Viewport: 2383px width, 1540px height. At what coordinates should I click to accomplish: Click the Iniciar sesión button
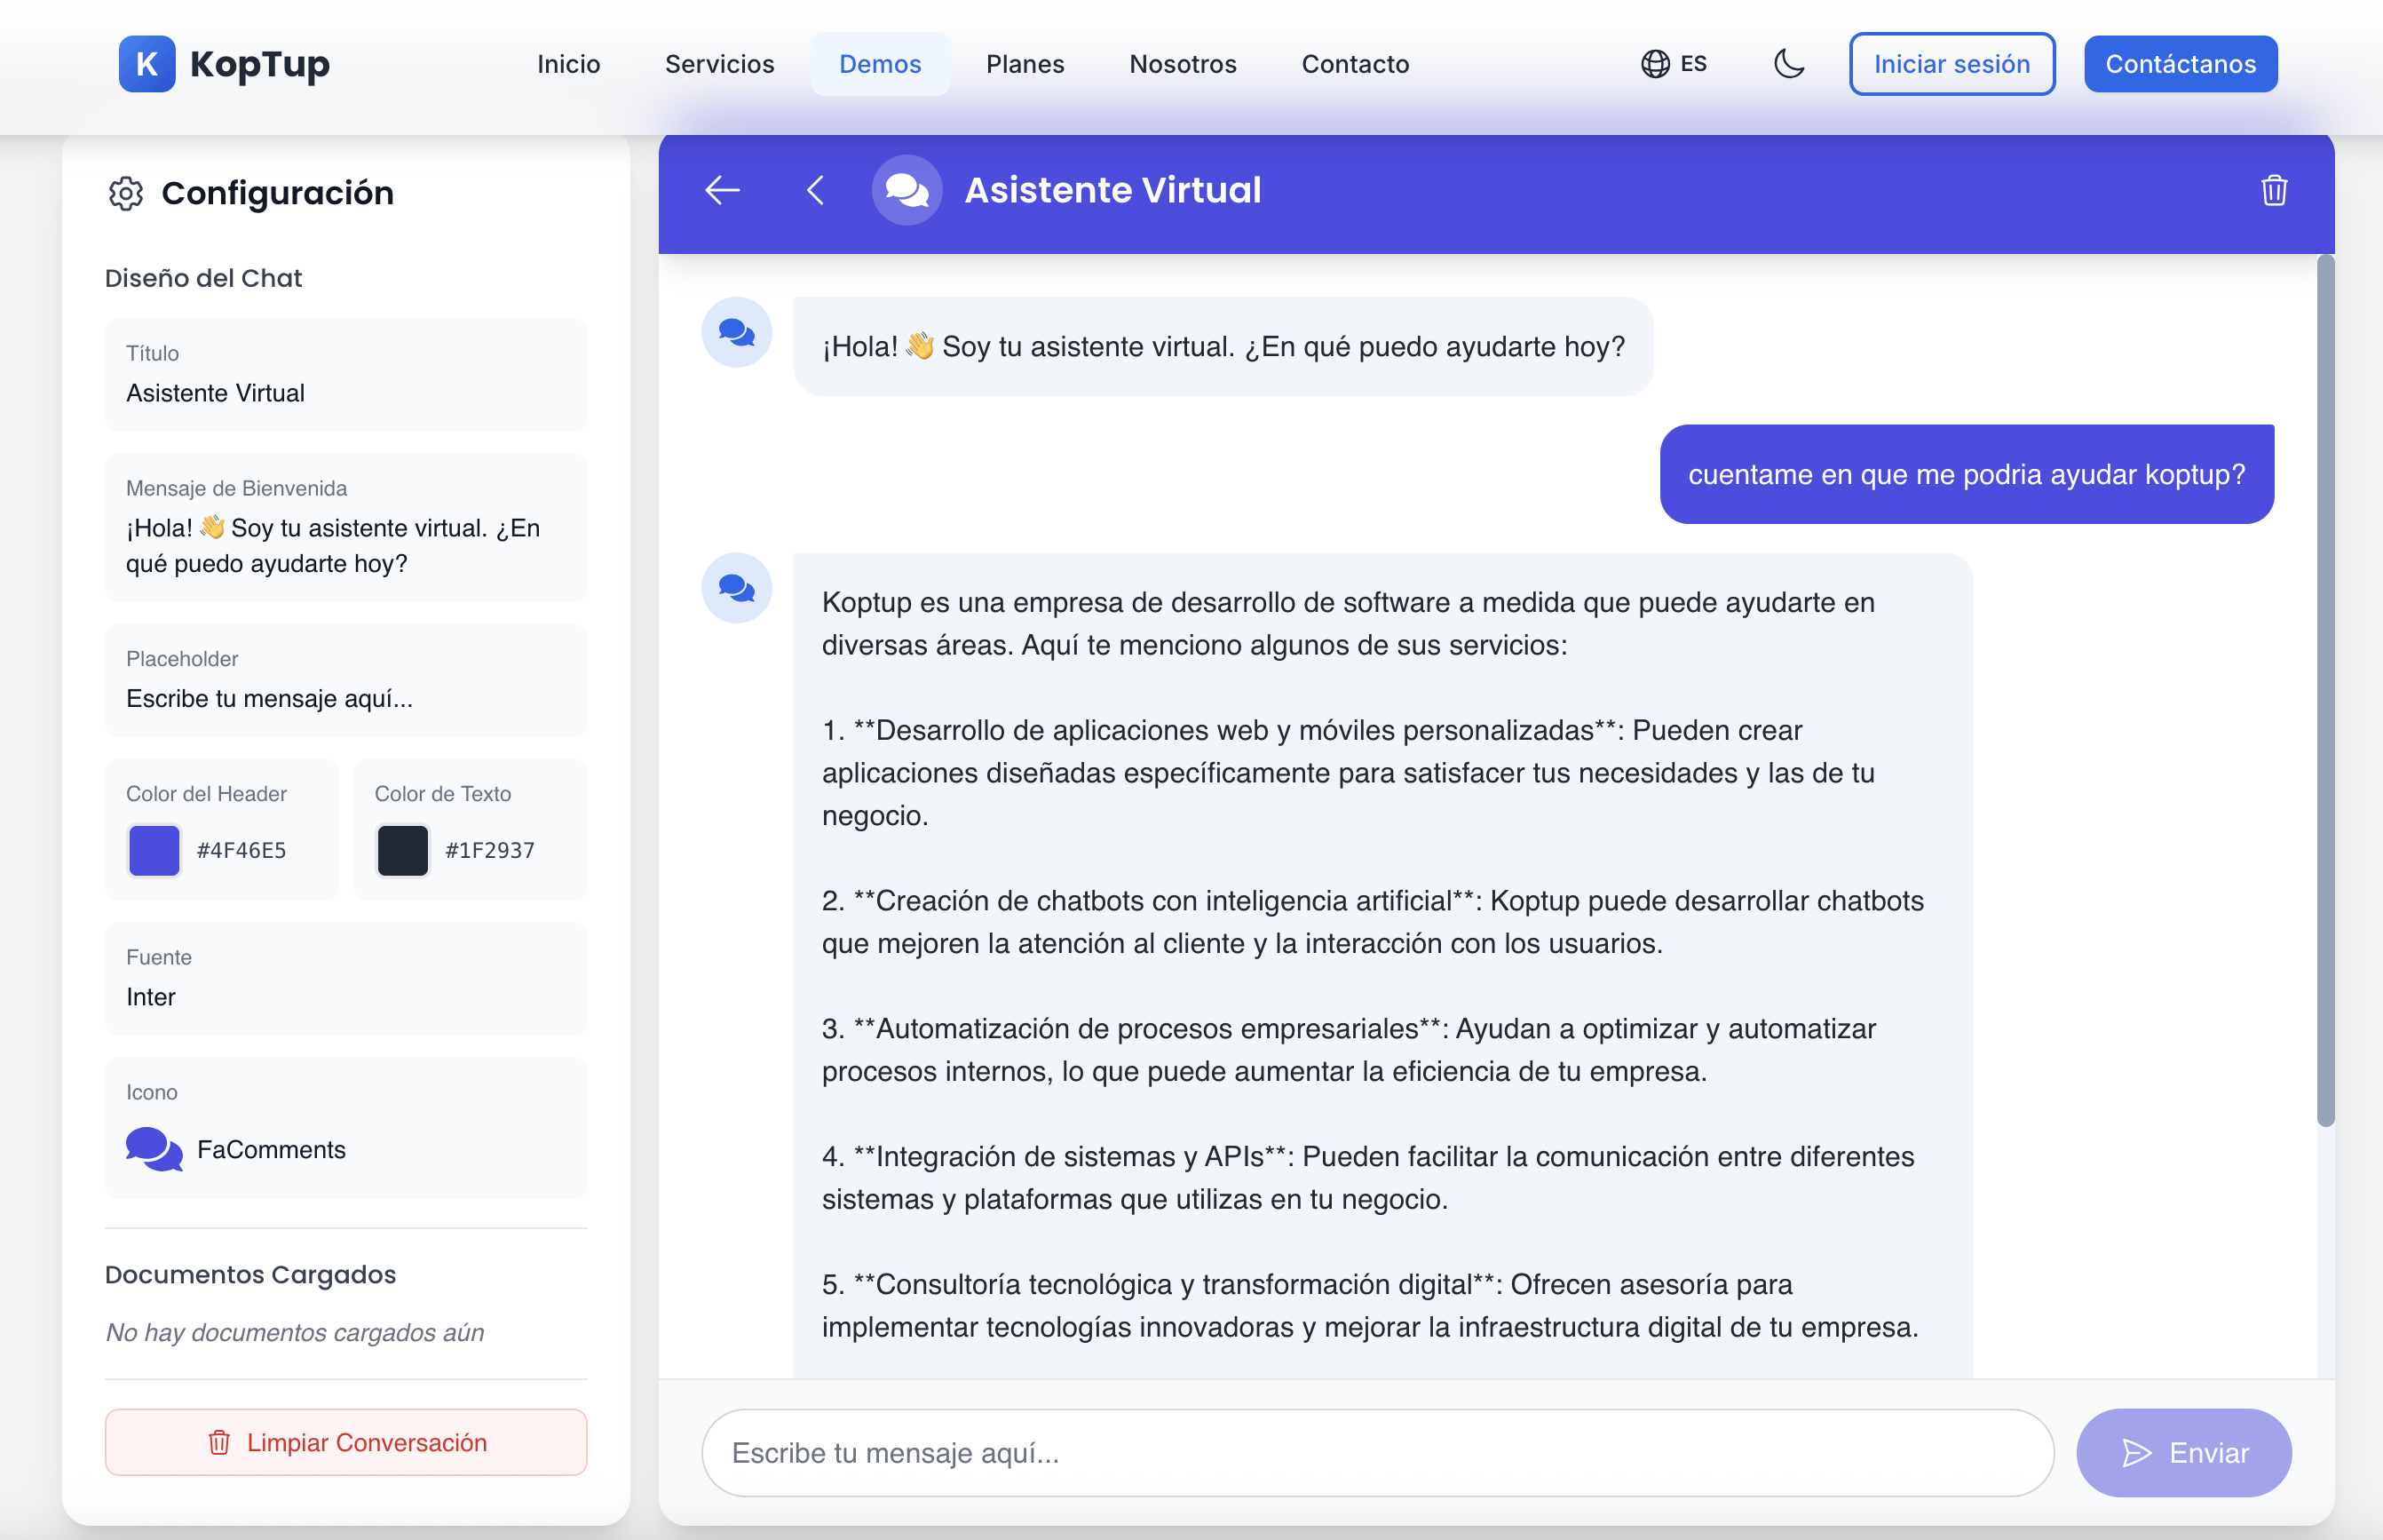1952,63
